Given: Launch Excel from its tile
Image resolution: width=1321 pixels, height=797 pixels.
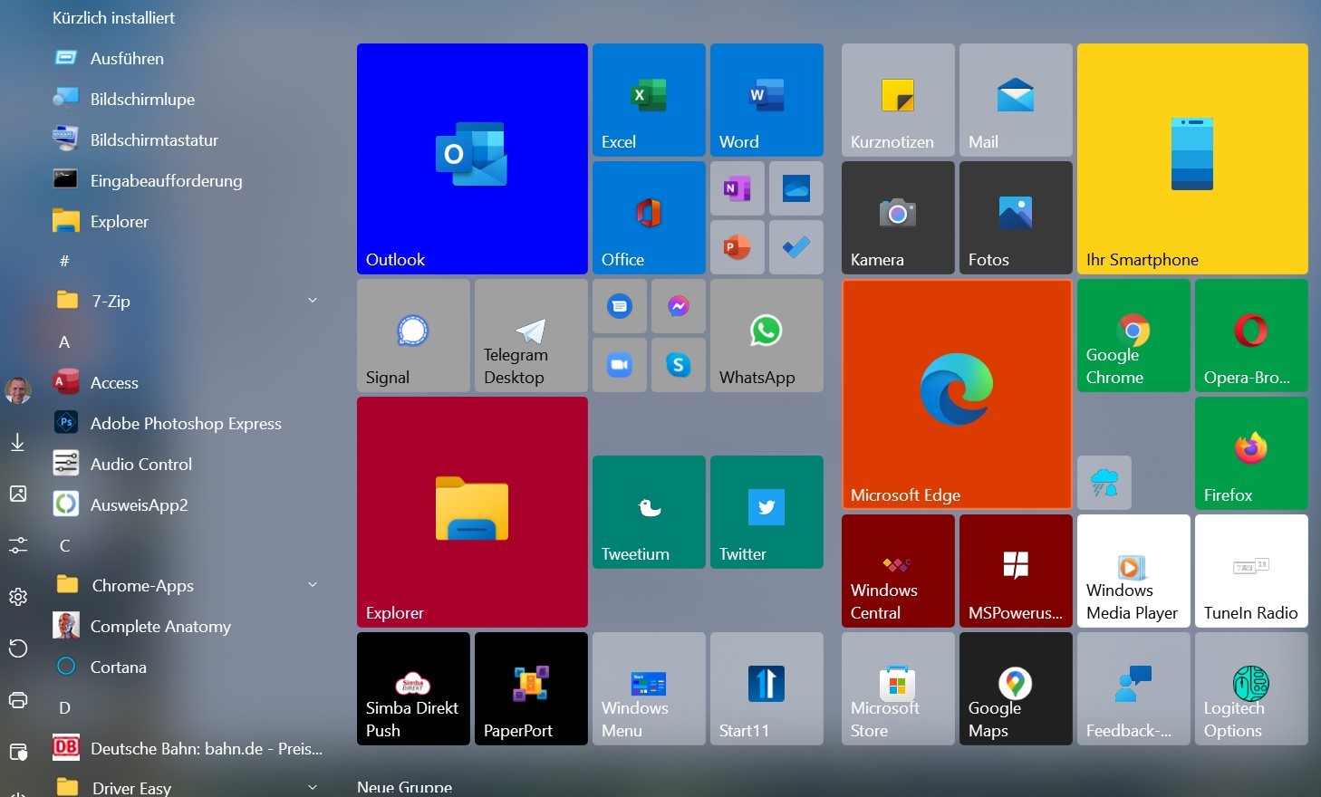Looking at the screenshot, I should point(649,100).
